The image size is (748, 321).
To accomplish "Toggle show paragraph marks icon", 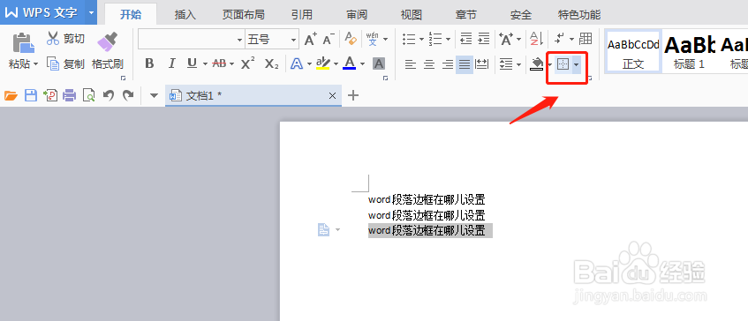I will [560, 39].
